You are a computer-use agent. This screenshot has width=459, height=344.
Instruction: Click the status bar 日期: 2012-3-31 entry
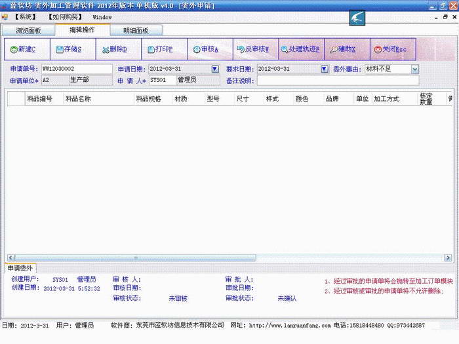pos(26,325)
